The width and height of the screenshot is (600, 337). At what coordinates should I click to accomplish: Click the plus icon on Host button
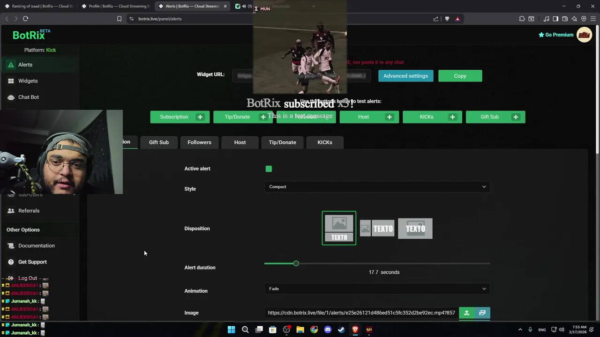pyautogui.click(x=389, y=117)
